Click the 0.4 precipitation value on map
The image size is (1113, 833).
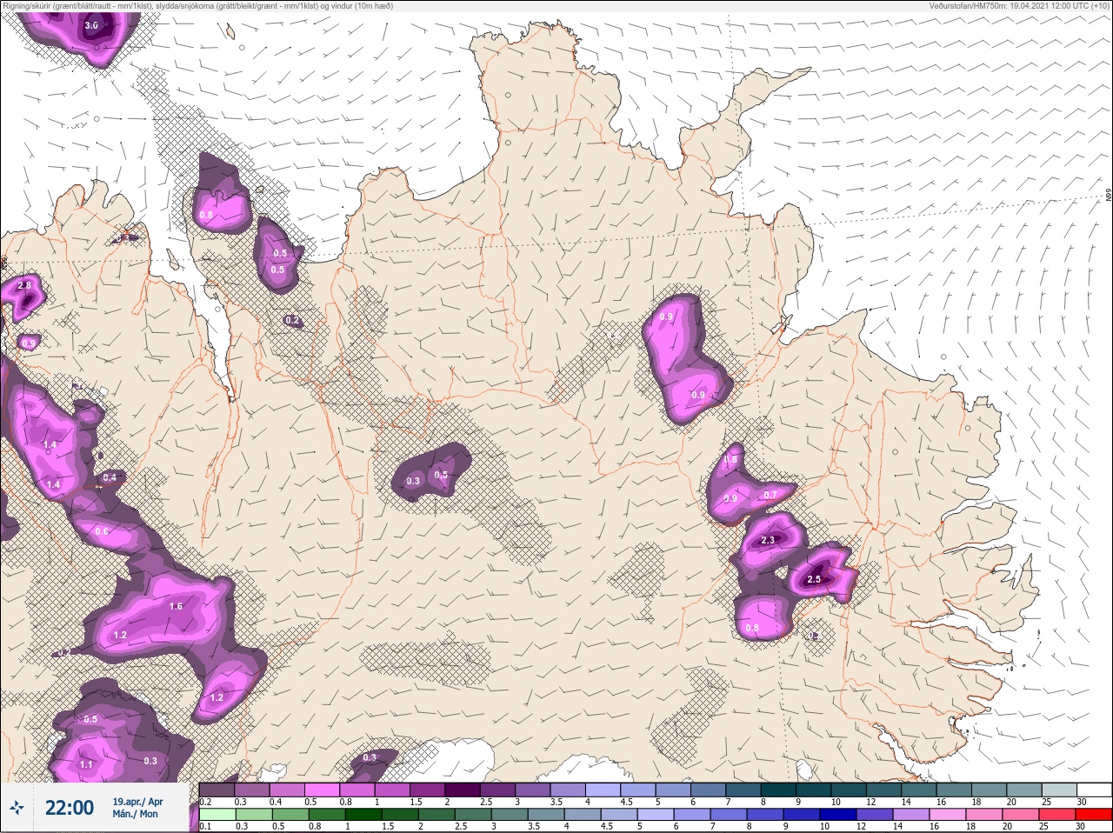click(110, 477)
